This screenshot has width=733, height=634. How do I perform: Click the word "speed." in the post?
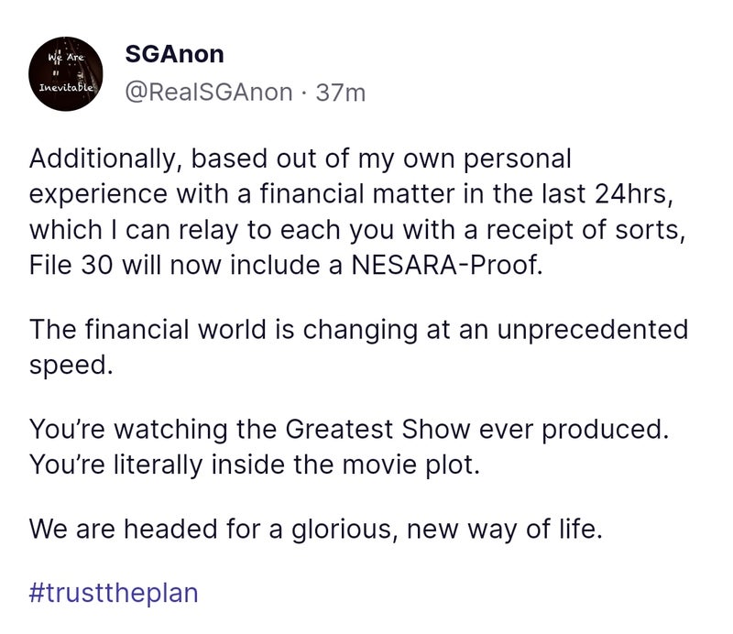point(71,364)
